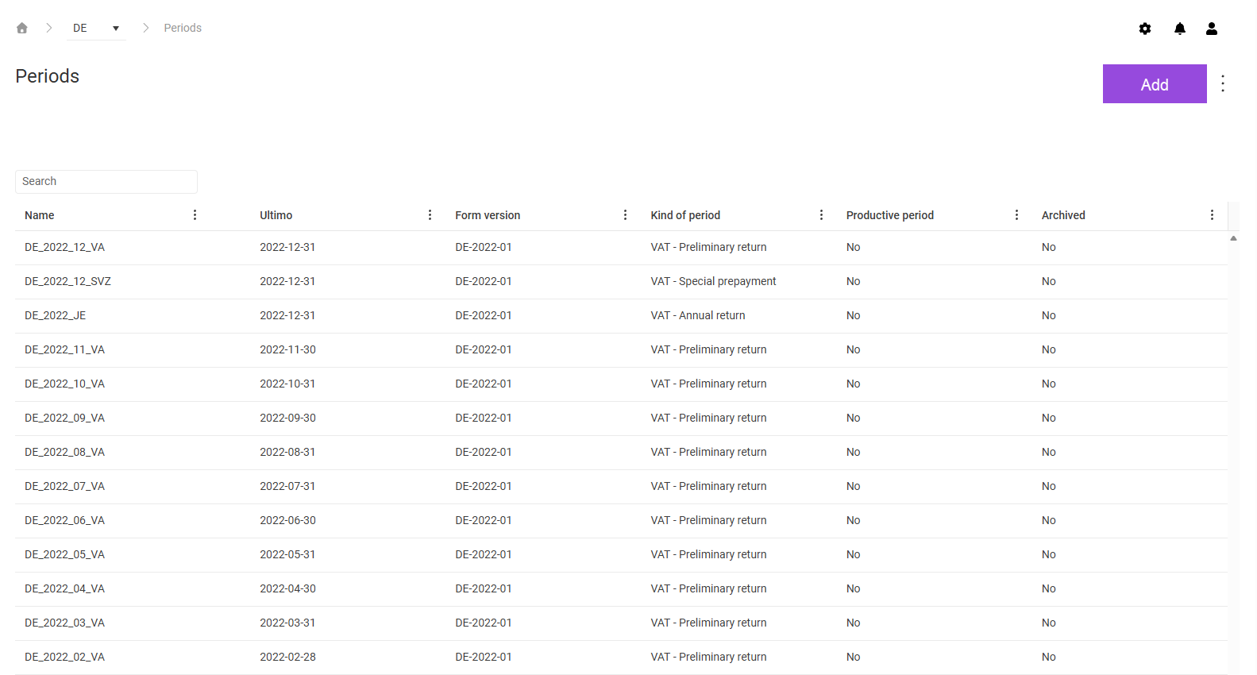Open the settings gear icon

pyautogui.click(x=1145, y=29)
